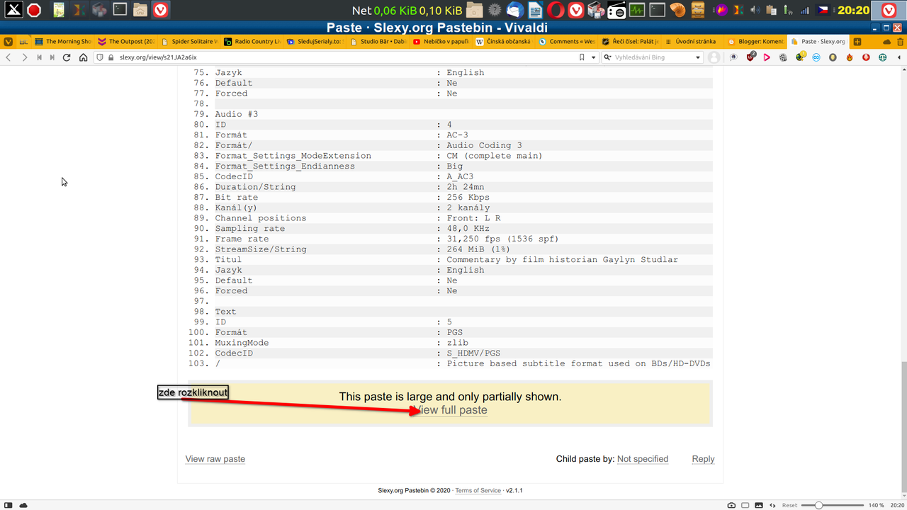The height and width of the screenshot is (510, 907).
Task: Switch to the Úvodní stránka tab
Action: tap(694, 41)
